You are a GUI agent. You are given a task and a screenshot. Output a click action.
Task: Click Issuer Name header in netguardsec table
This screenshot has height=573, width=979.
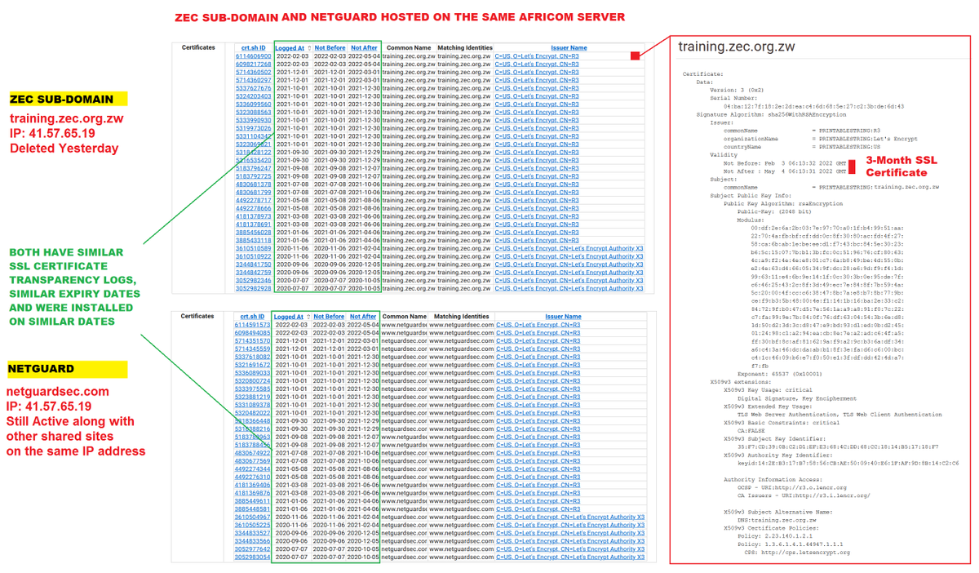pyautogui.click(x=563, y=317)
